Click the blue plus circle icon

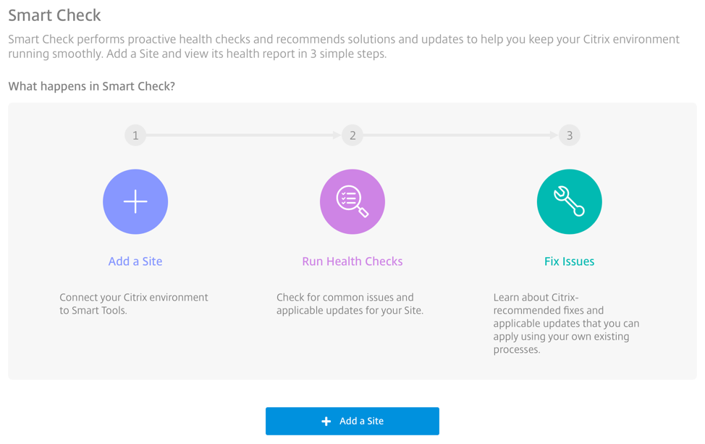tap(135, 201)
